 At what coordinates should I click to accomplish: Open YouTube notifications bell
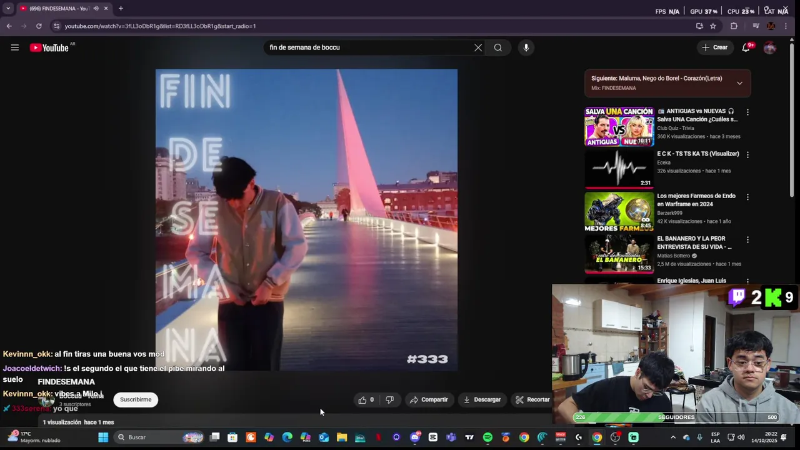(746, 47)
